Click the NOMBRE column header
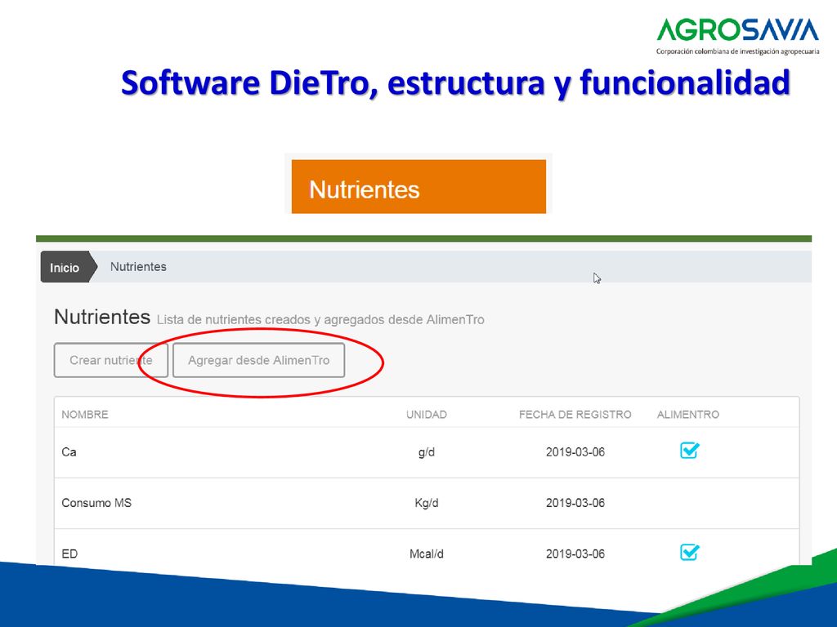Image resolution: width=837 pixels, height=627 pixels. pyautogui.click(x=85, y=415)
